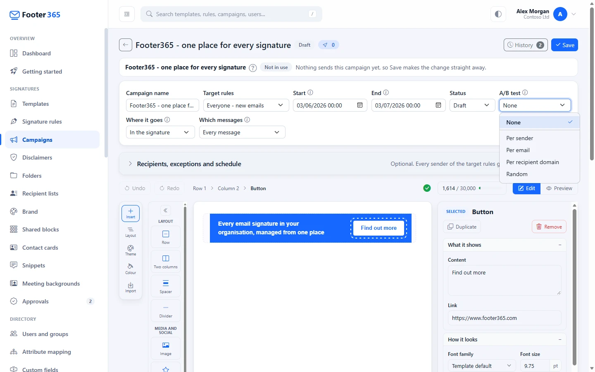Open the Colour tool

pyautogui.click(x=131, y=269)
